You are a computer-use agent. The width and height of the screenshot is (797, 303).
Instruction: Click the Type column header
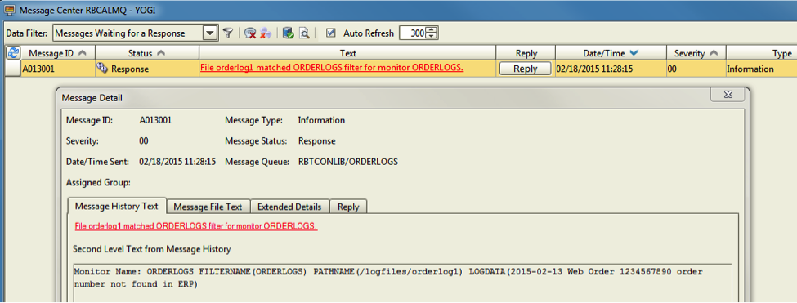click(x=761, y=53)
